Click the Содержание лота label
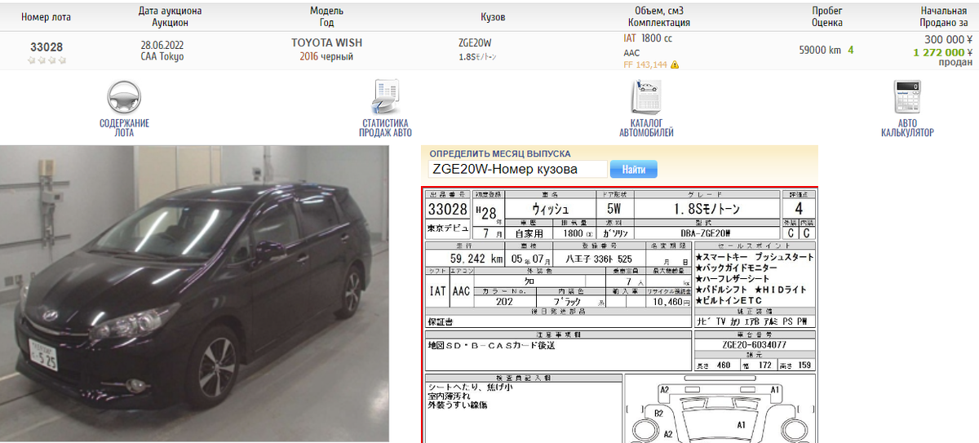Screen dimensions: 979x443 click(x=124, y=127)
